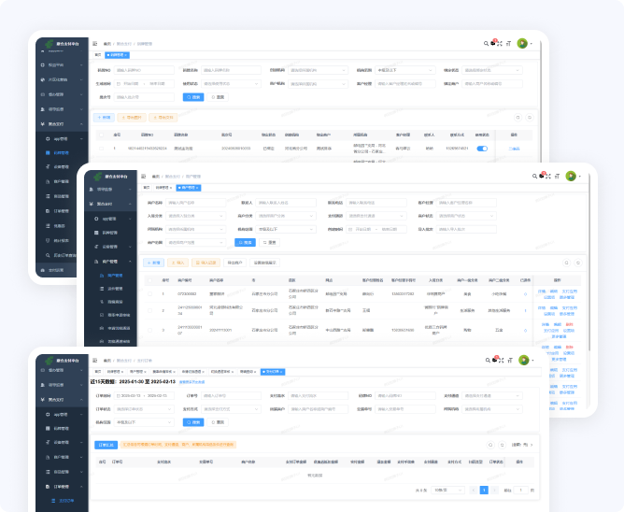
Task: Click fullscreen icon in middle window header
Action: click(548, 176)
